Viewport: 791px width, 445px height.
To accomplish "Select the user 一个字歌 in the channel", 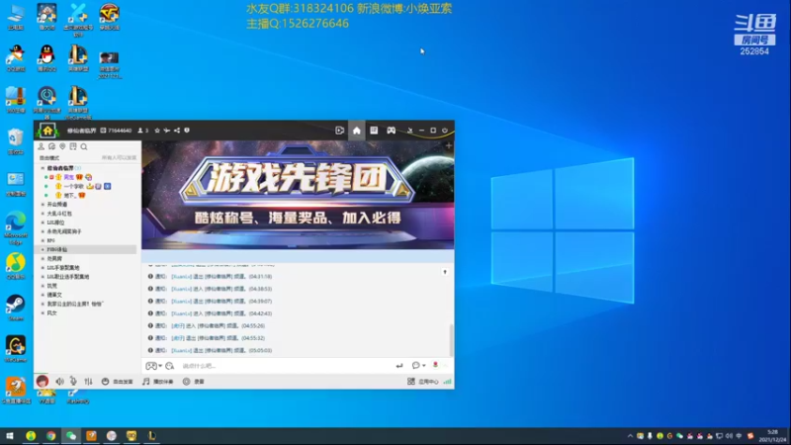I will pyautogui.click(x=73, y=186).
